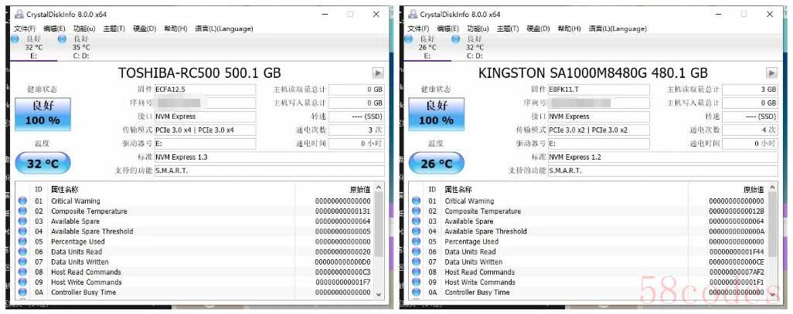Select E: disk tab at 32 °C in TOSHIBA window
Viewport: 793px width, 314px height.
tap(33, 47)
